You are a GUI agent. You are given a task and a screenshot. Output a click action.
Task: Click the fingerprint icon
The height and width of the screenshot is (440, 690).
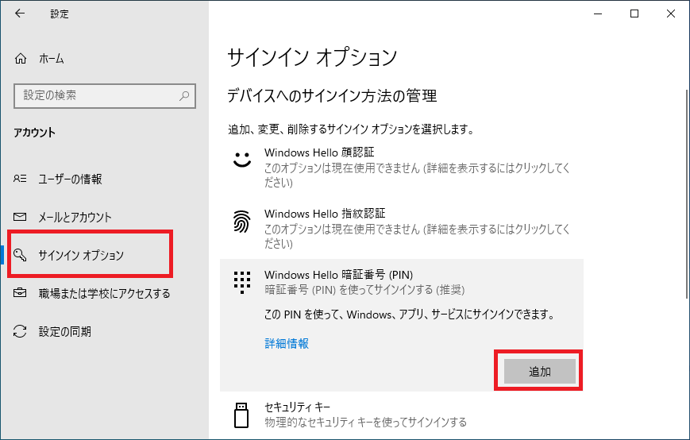[242, 221]
